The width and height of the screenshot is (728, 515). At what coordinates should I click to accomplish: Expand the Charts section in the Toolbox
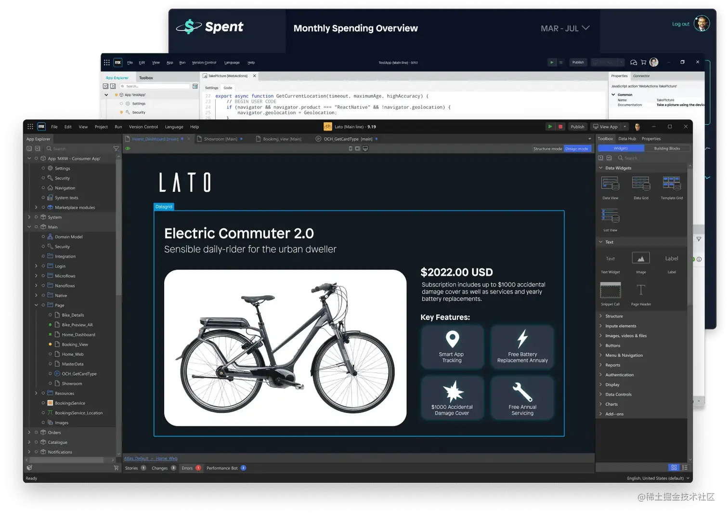(x=600, y=404)
